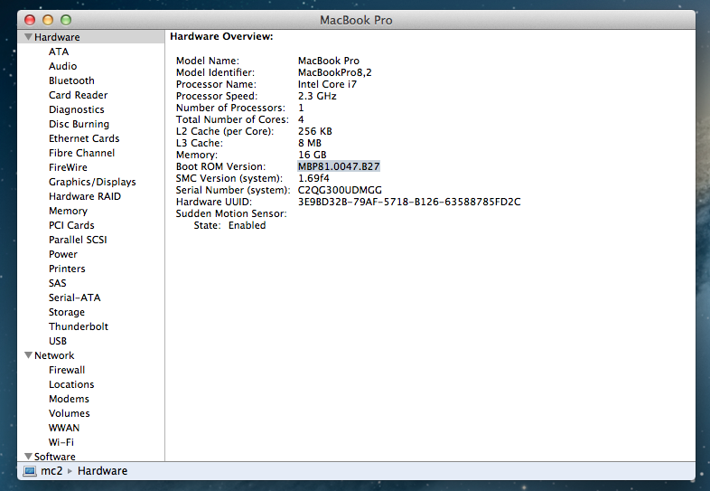710x491 pixels.
Task: Select Storage in the sidebar
Action: tap(67, 312)
